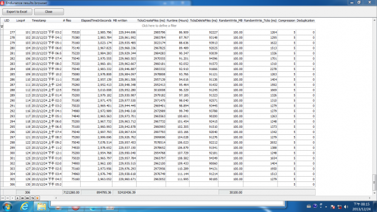Click Runtime cell 111.995
This screenshot has width=377, height=212.
[x=178, y=179]
